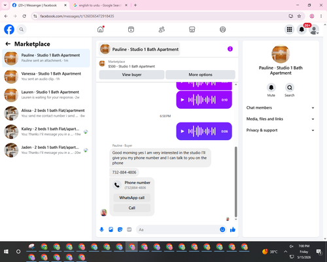Click the View buyer button
This screenshot has width=327, height=262.
coord(131,75)
